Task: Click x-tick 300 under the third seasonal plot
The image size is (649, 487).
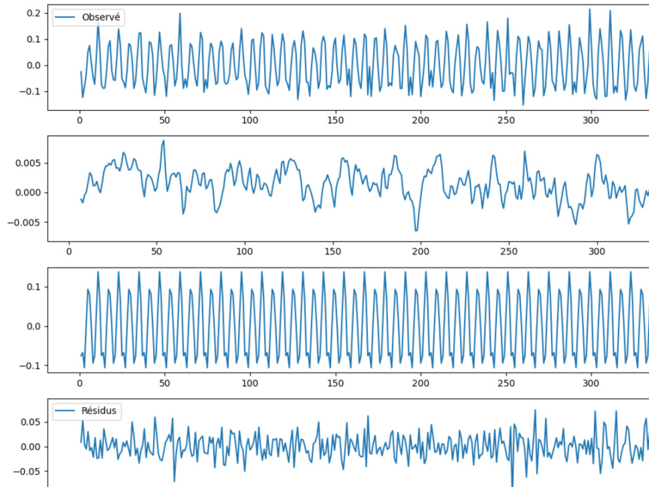Action: click(x=591, y=384)
